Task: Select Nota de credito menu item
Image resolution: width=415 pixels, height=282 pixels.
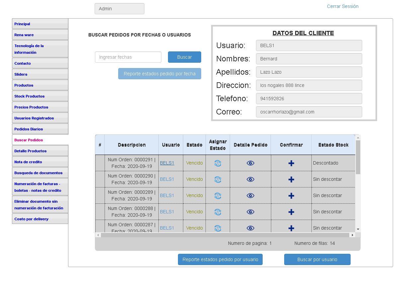Action: pyautogui.click(x=28, y=162)
